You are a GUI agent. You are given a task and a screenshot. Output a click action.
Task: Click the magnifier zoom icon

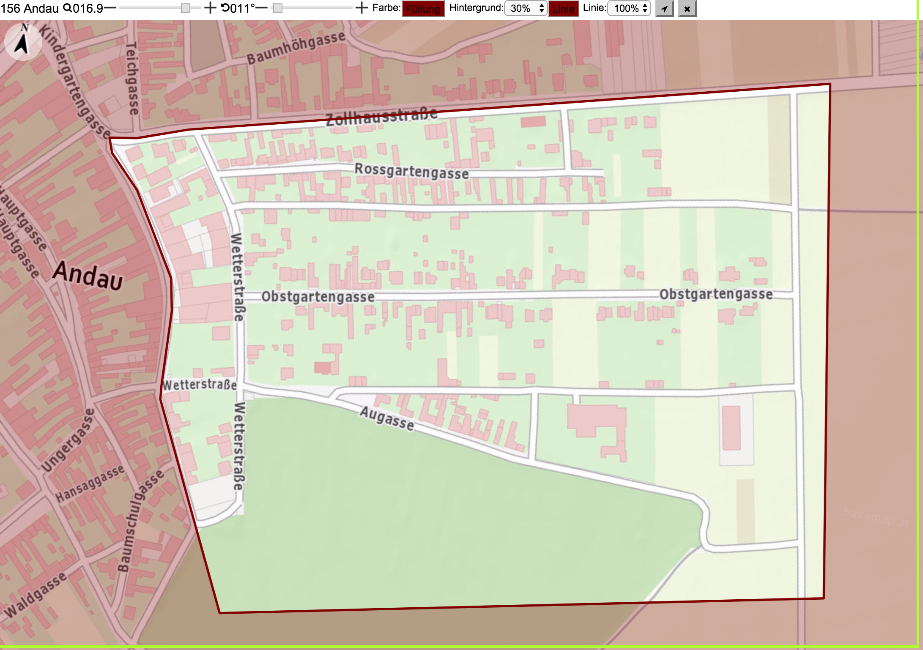click(x=68, y=8)
